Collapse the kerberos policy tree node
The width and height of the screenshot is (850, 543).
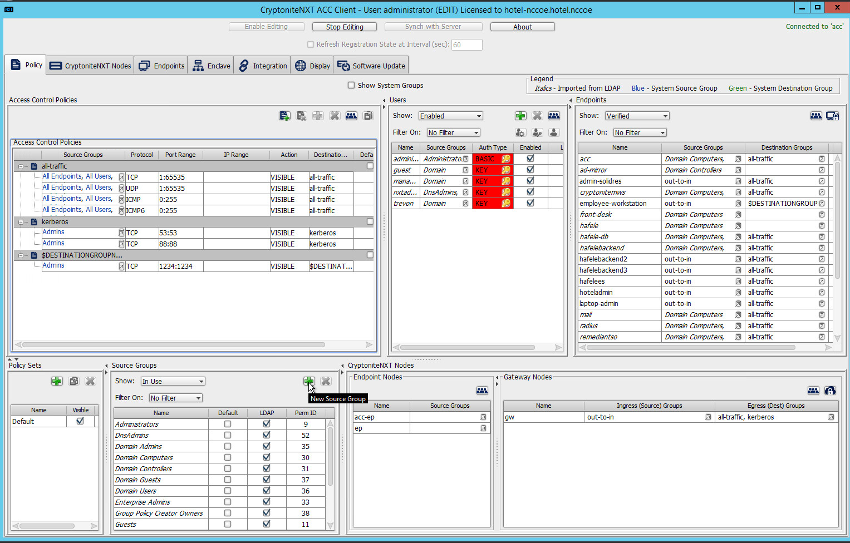(x=21, y=222)
